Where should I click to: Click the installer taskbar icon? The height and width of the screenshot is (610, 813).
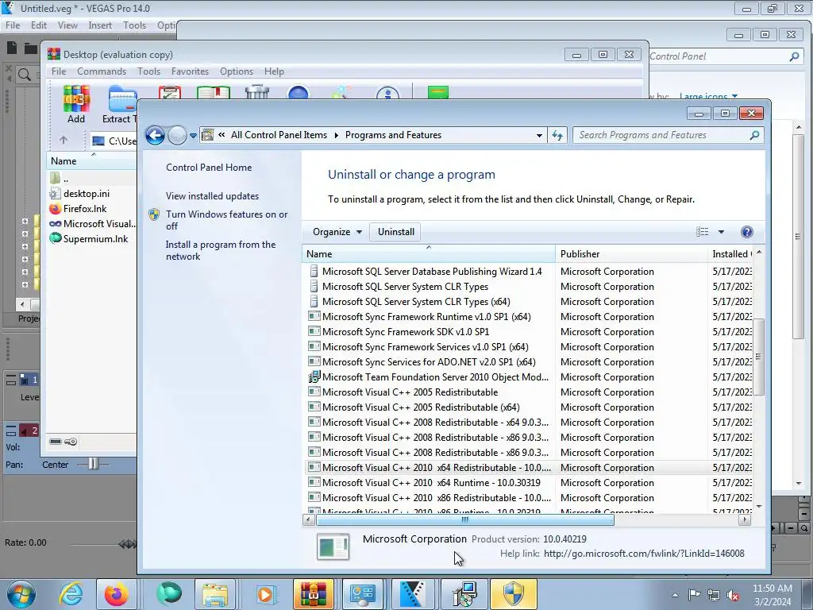click(464, 594)
